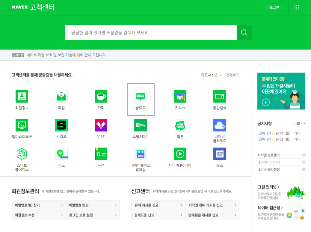Open 결제도용 신고 row

pyautogui.click(x=158, y=215)
